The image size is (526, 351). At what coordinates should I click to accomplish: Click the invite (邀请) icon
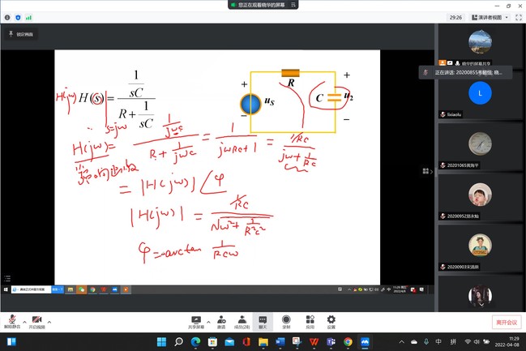220,319
